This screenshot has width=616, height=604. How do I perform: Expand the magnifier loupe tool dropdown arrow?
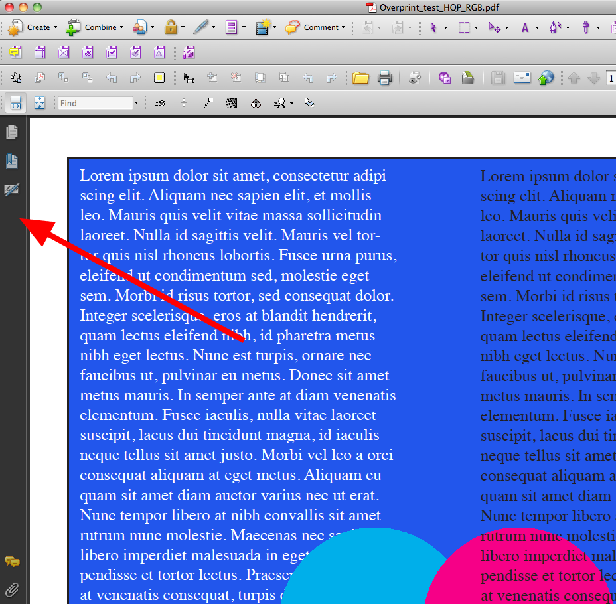[x=291, y=104]
